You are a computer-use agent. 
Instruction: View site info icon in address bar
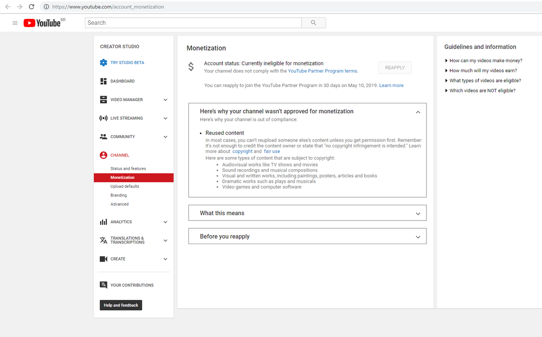pos(46,7)
